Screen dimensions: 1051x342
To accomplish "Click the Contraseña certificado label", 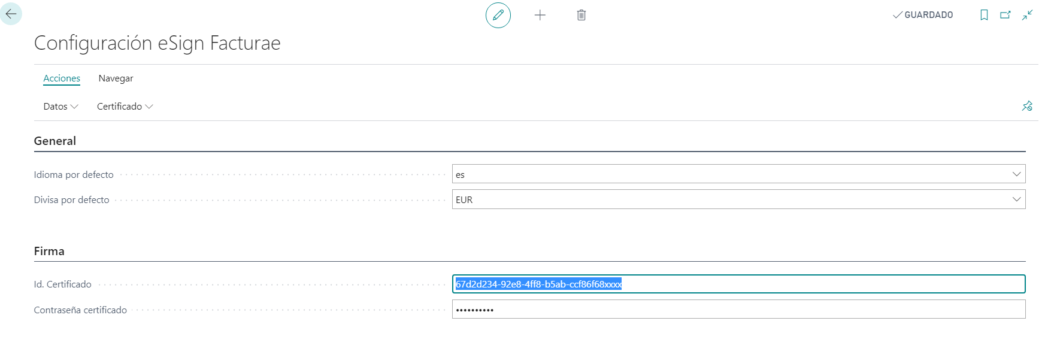I will (80, 310).
